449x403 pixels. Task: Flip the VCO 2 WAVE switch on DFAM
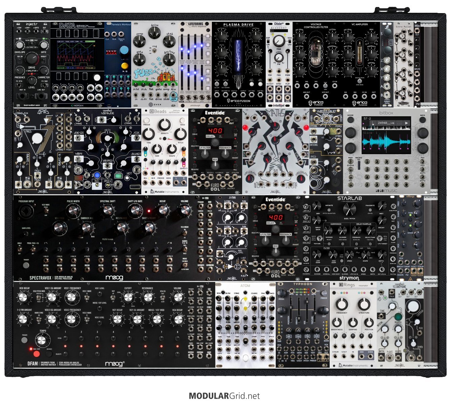87,319
